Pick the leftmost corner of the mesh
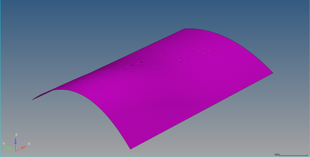 point(32,100)
